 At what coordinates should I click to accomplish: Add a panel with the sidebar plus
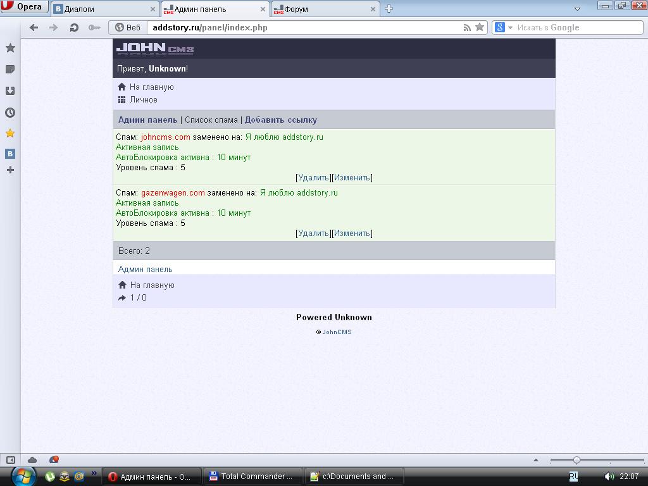point(10,170)
